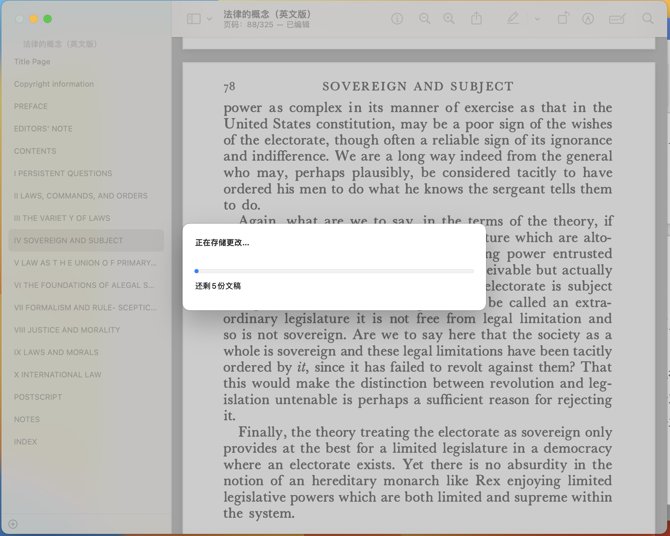Open the document info inspector icon
The height and width of the screenshot is (536, 670).
pyautogui.click(x=397, y=19)
